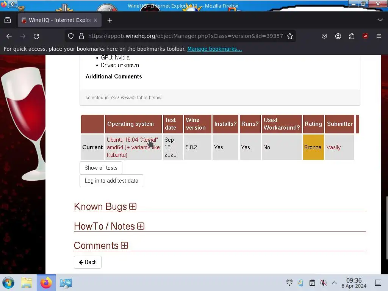Click the Firefox taskbar icon
This screenshot has height=291, width=388.
(x=46, y=283)
